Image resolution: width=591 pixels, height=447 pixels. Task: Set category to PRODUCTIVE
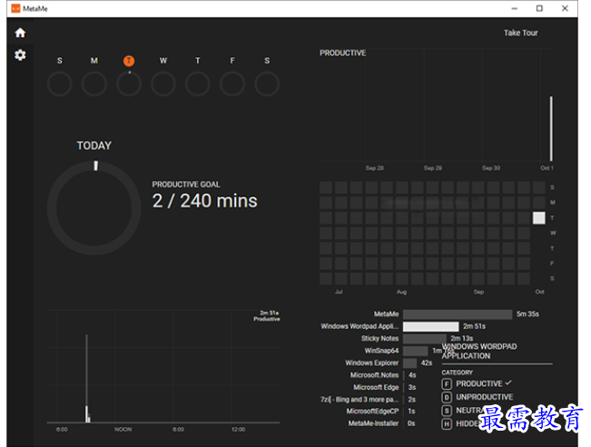pyautogui.click(x=478, y=384)
